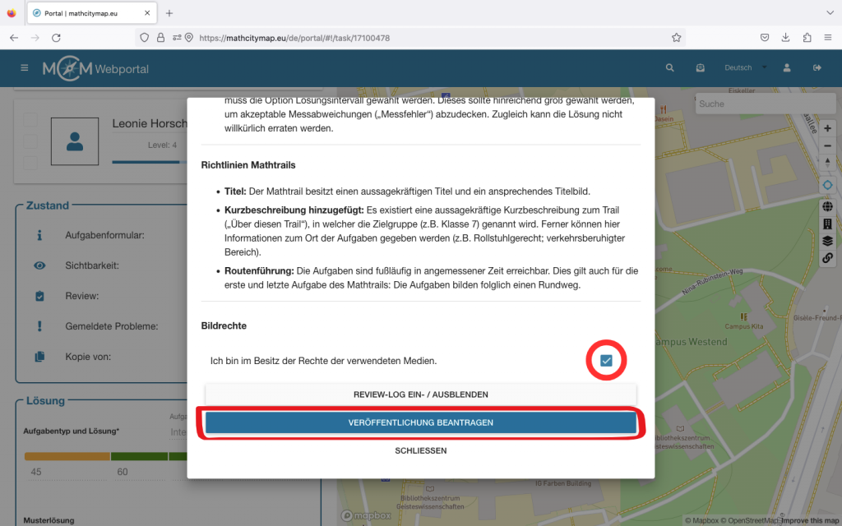Open the inbox icon in the header
842x526 pixels.
[700, 68]
